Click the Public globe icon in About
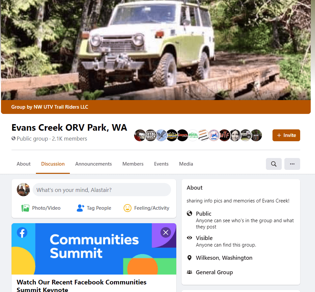The height and width of the screenshot is (292, 315). pyautogui.click(x=189, y=213)
